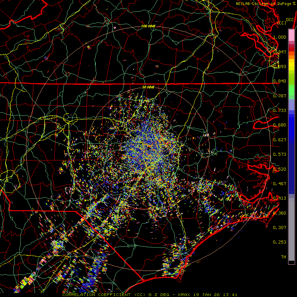Viewport: 297px width, 297px height.
Task: Click the 0.307 scale value
Action: (280, 228)
